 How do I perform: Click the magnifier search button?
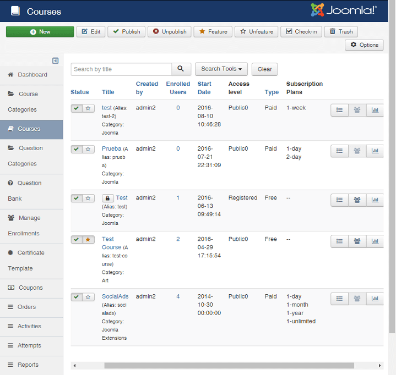pyautogui.click(x=181, y=69)
